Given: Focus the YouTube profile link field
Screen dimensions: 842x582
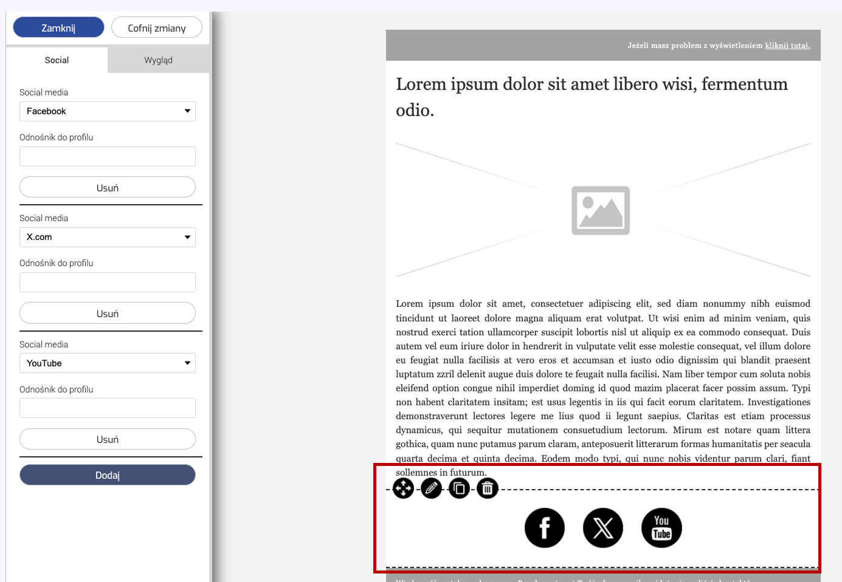Looking at the screenshot, I should pos(108,408).
